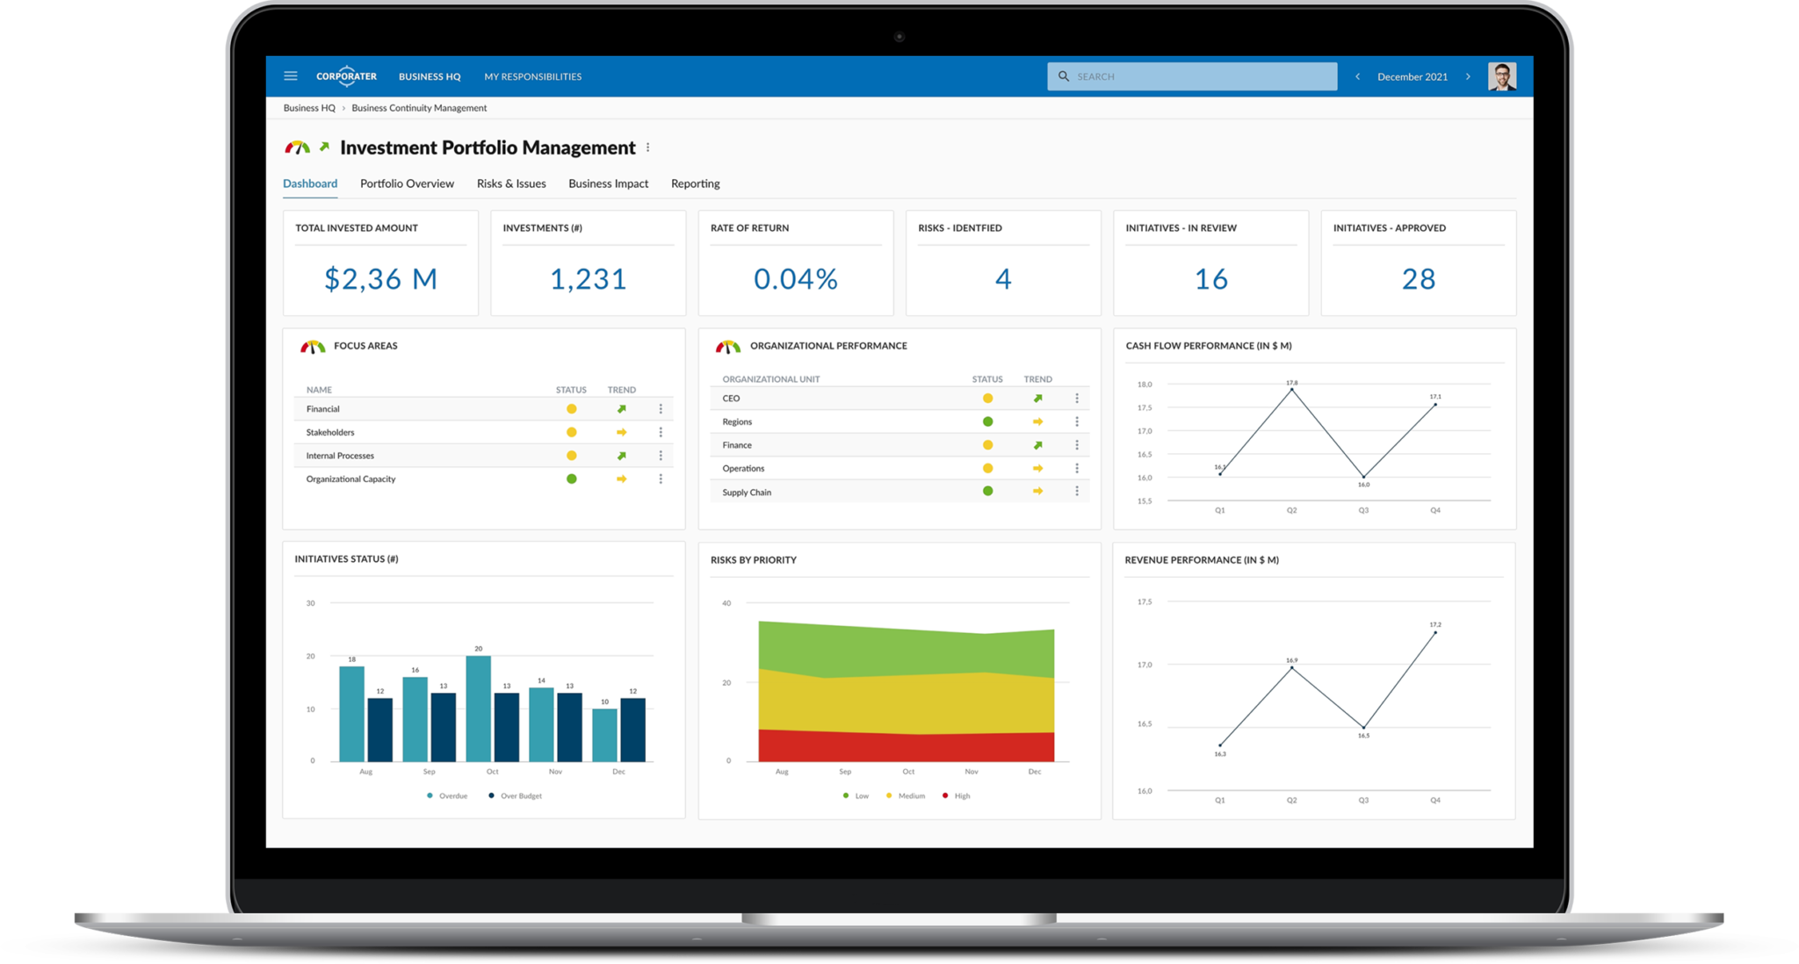The width and height of the screenshot is (1799, 964).
Task: Open options menu for CEO organizational unit
Action: point(1077,399)
